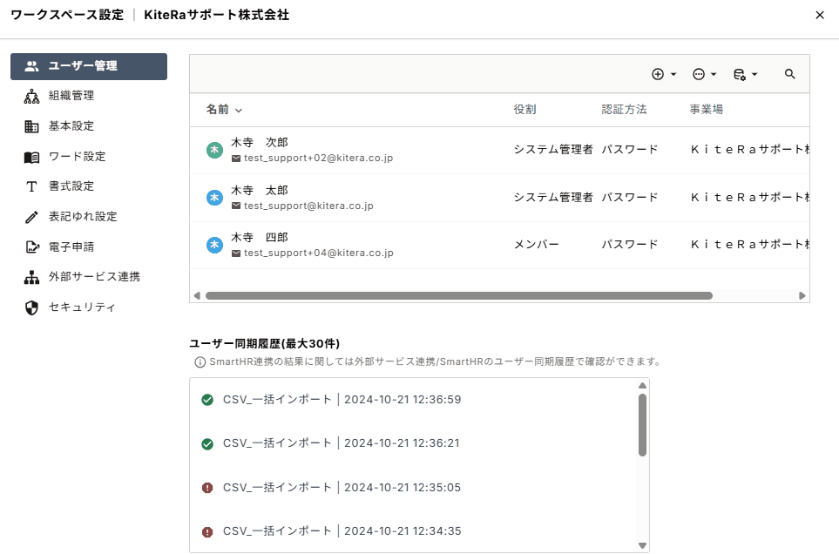Expand the add user dropdown arrow

(673, 74)
